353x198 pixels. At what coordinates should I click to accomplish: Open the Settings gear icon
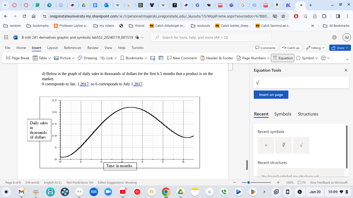tap(334, 37)
